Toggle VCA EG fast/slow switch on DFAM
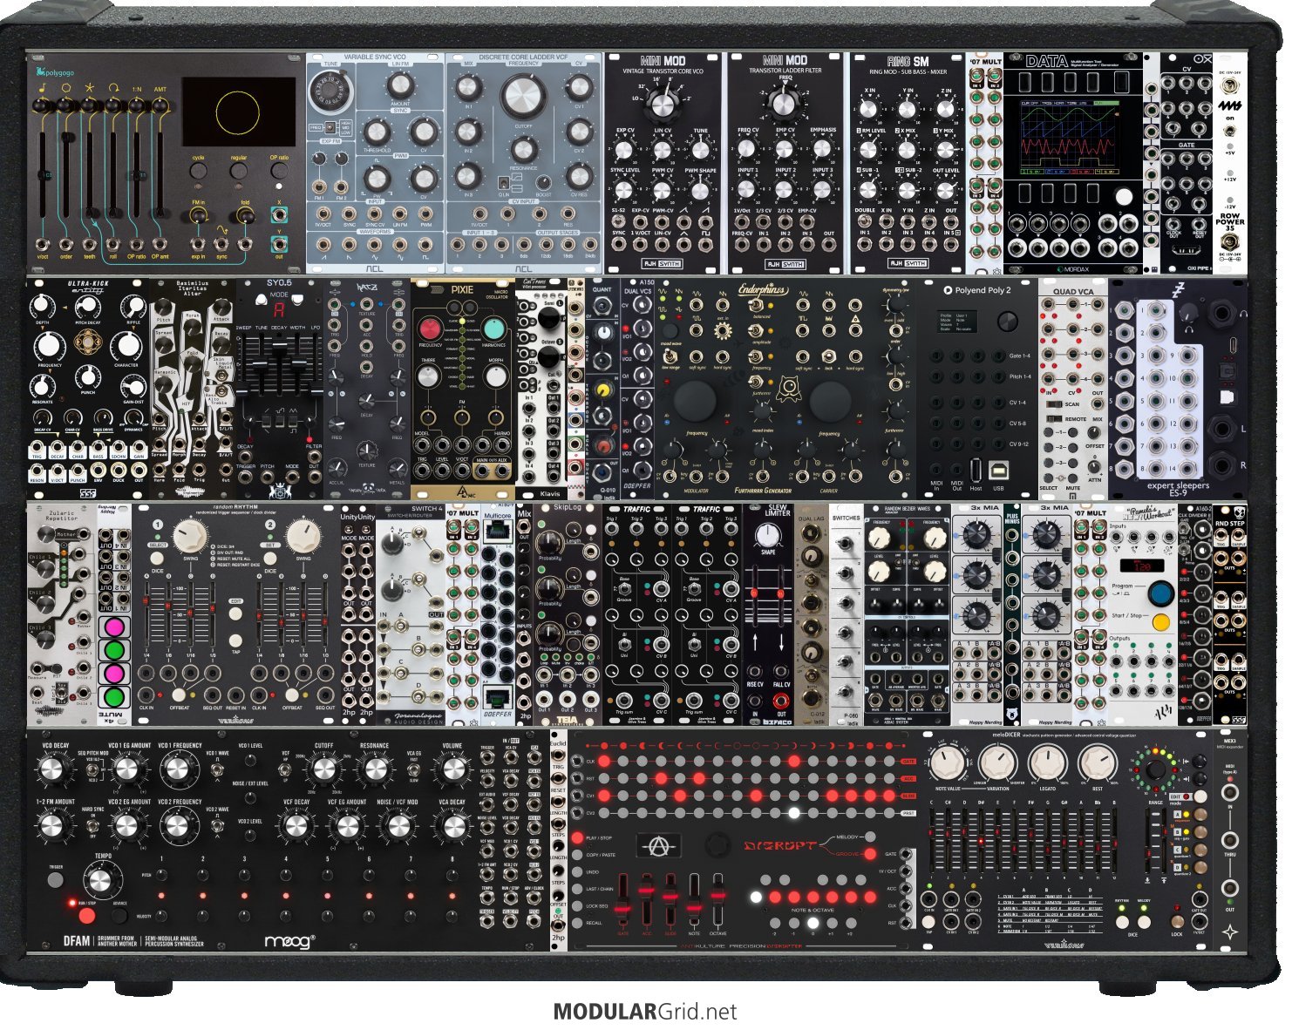 pos(414,770)
